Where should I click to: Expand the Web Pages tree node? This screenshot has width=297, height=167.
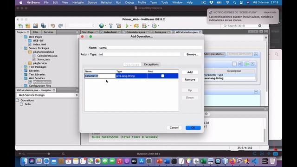pos(21,37)
